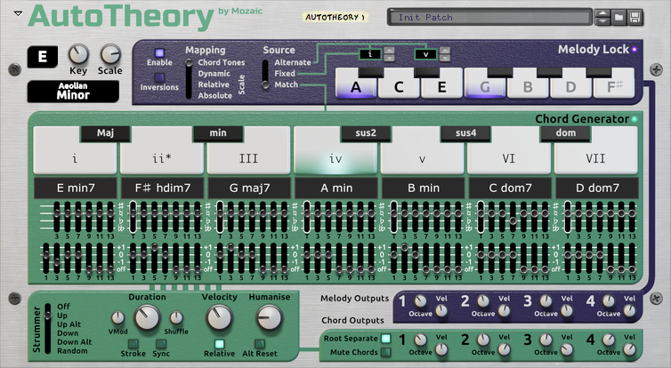Image resolution: width=671 pixels, height=368 pixels.
Task: Step the 'i' chord selector arrows
Action: pos(390,54)
